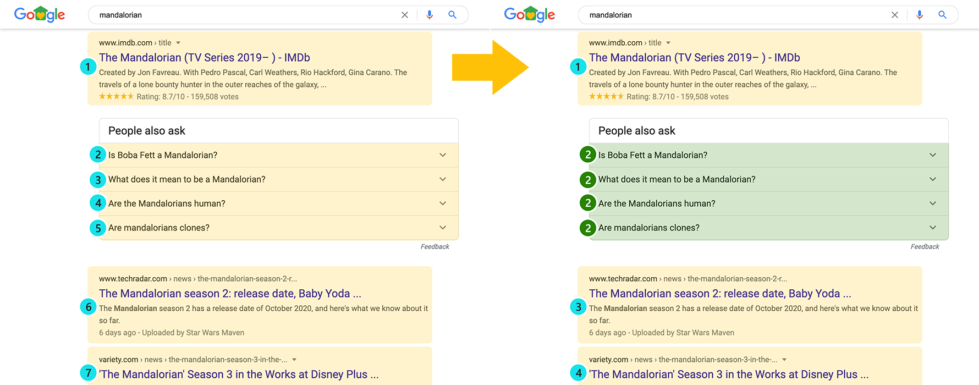
Task: Open the variety.com URL dropdown arrow in the right panel
Action: click(x=784, y=360)
